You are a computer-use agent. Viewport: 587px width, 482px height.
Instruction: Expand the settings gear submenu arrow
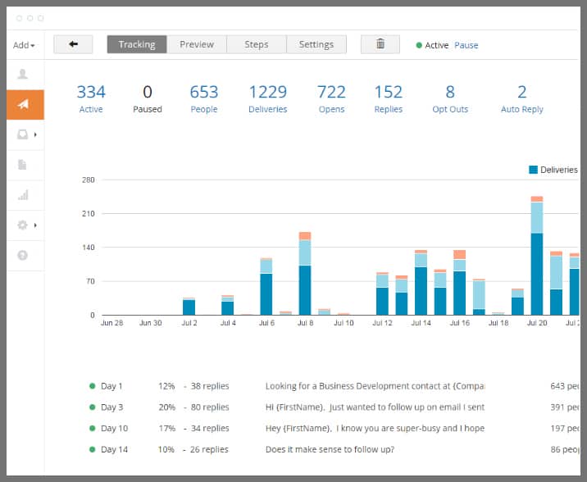click(35, 225)
